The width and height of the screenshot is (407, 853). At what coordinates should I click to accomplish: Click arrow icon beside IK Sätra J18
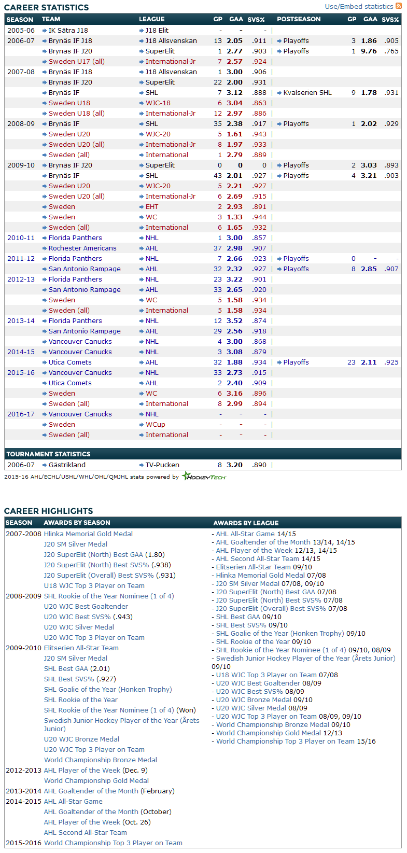click(45, 31)
